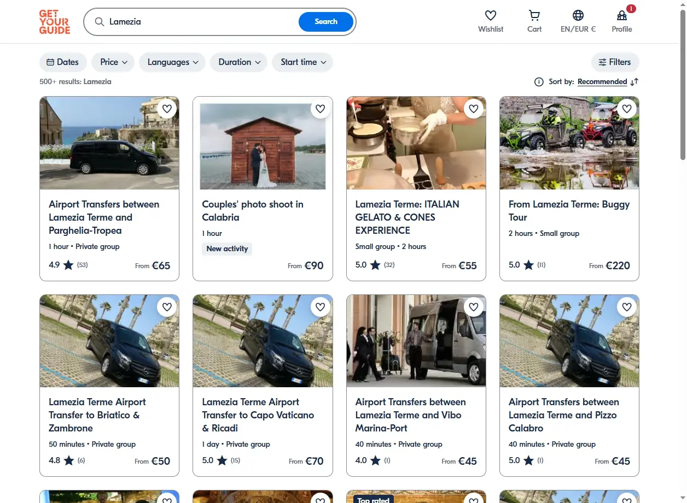Open From Lamezia Terme: Buggy Tour title
The width and height of the screenshot is (687, 503).
pyautogui.click(x=569, y=211)
